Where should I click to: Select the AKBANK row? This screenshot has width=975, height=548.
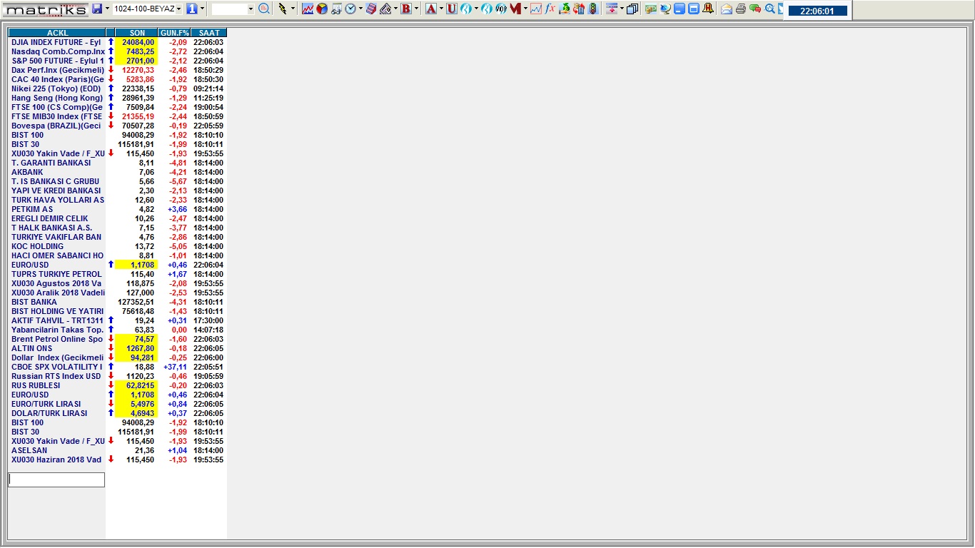(x=118, y=172)
